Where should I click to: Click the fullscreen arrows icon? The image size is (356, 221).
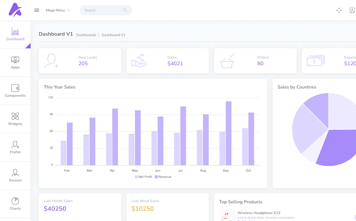(x=339, y=10)
